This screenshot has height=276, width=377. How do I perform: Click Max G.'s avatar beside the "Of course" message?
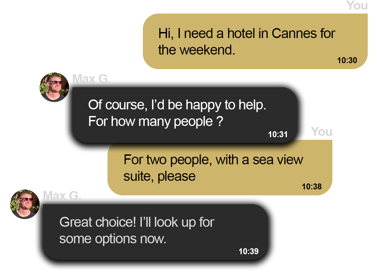click(x=54, y=87)
